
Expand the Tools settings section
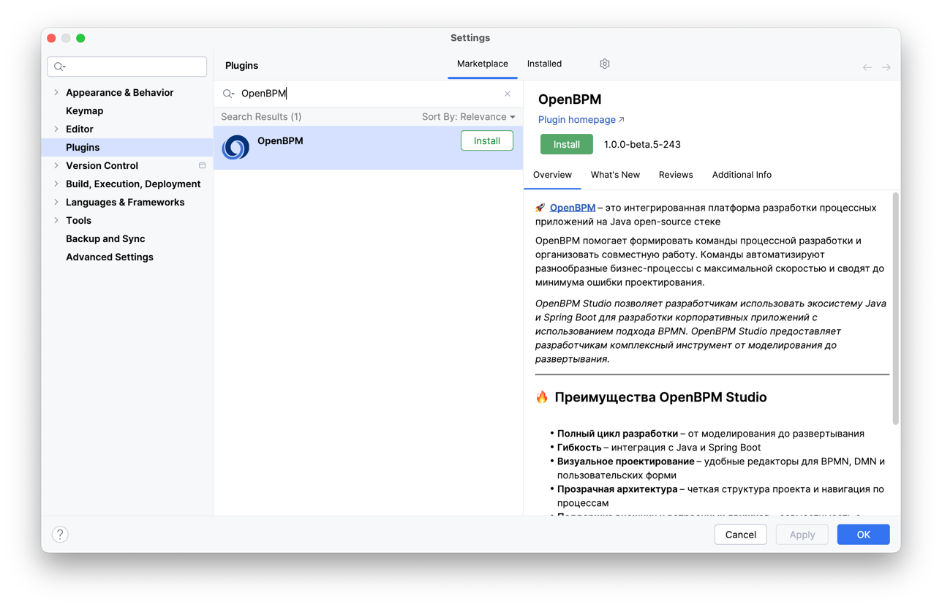coord(56,221)
